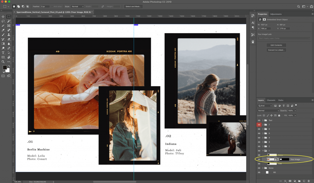This screenshot has height=183, width=314.
Task: Open the blend mode Normal dropdown
Action: [x=268, y=111]
